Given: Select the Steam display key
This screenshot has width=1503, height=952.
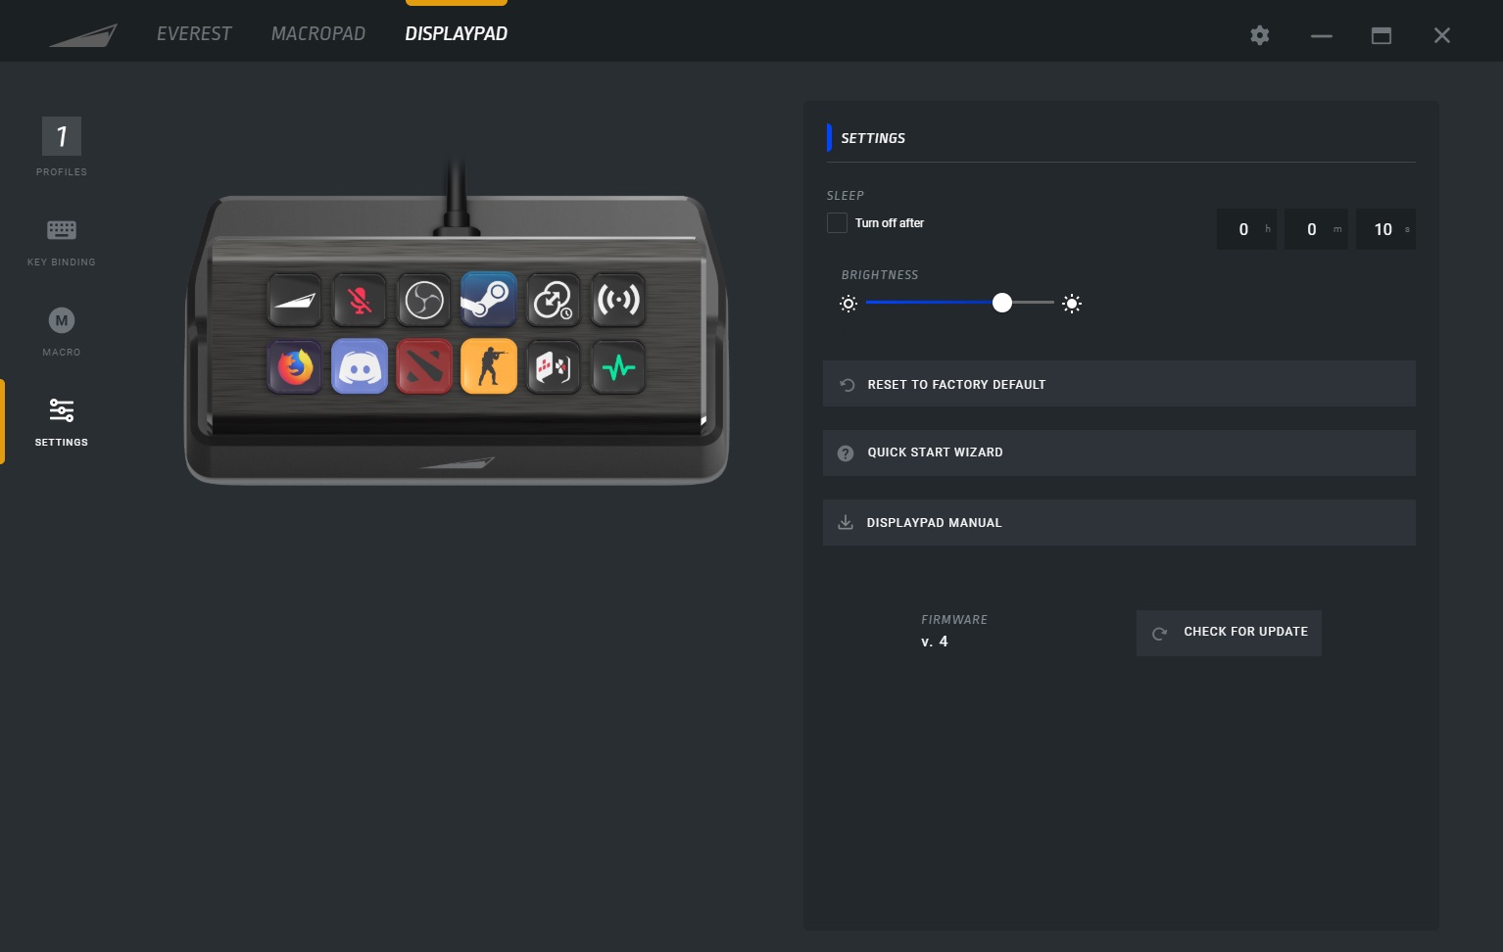Looking at the screenshot, I should [489, 300].
